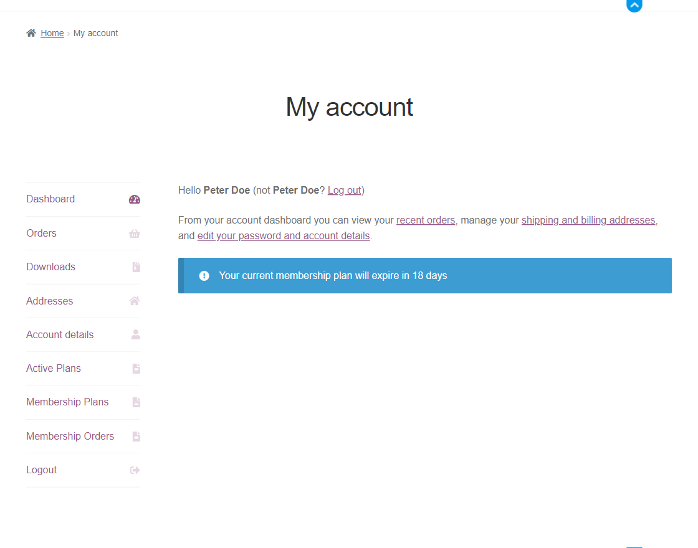Select the Account details person icon
This screenshot has width=698, height=548.
[135, 334]
